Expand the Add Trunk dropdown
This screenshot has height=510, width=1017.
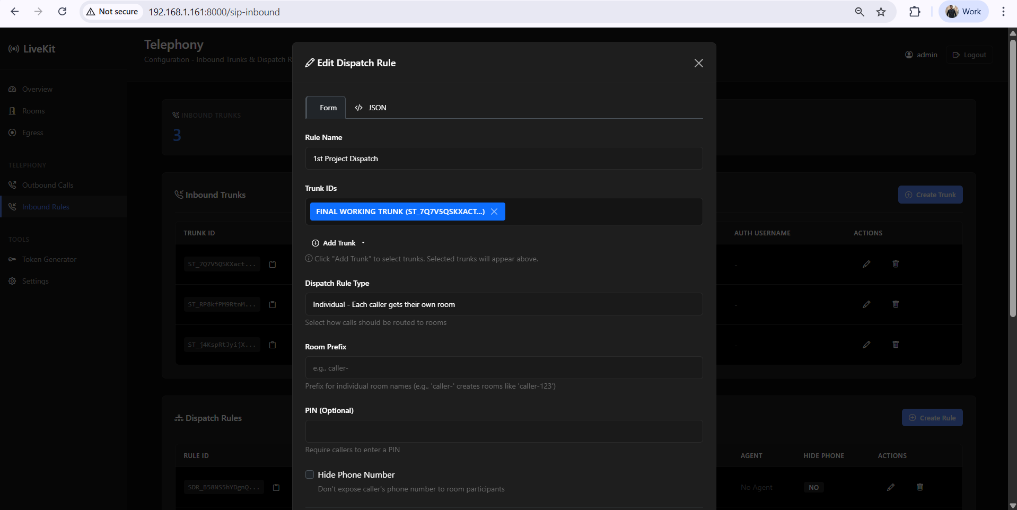339,243
